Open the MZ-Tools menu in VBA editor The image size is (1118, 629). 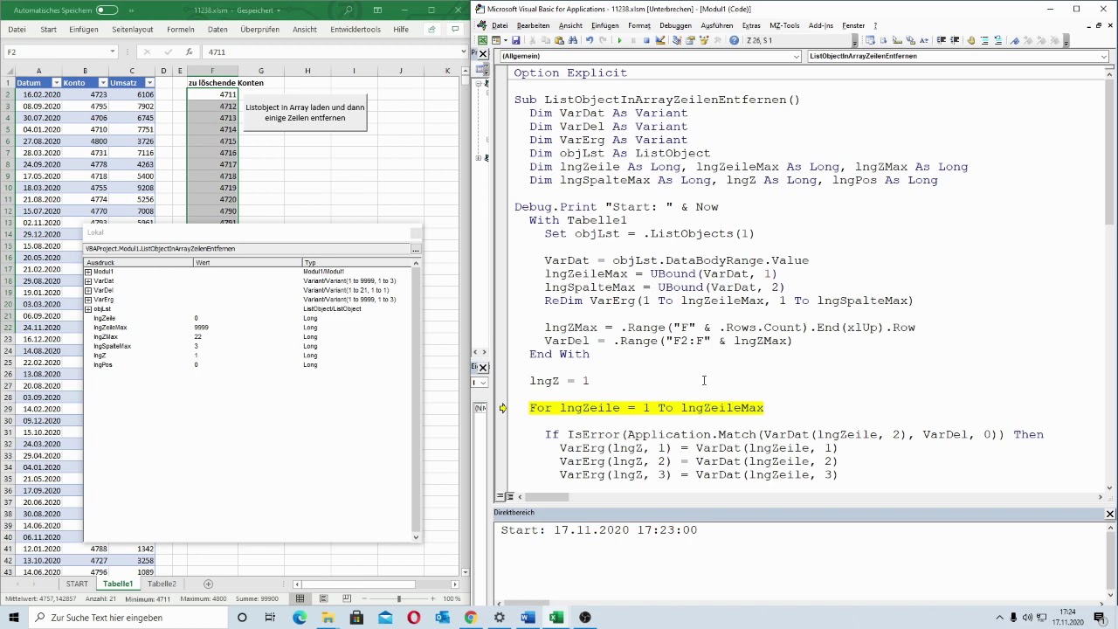[784, 25]
